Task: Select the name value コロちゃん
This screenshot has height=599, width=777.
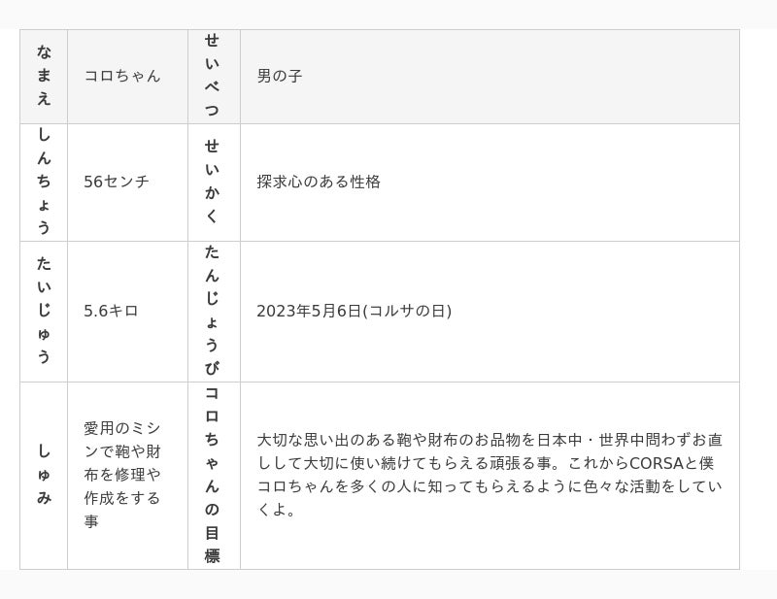Action: coord(122,76)
